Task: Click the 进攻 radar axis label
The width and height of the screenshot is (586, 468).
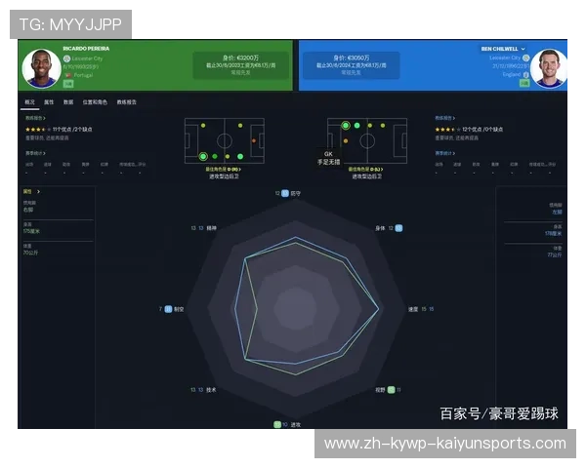Action: tap(296, 425)
